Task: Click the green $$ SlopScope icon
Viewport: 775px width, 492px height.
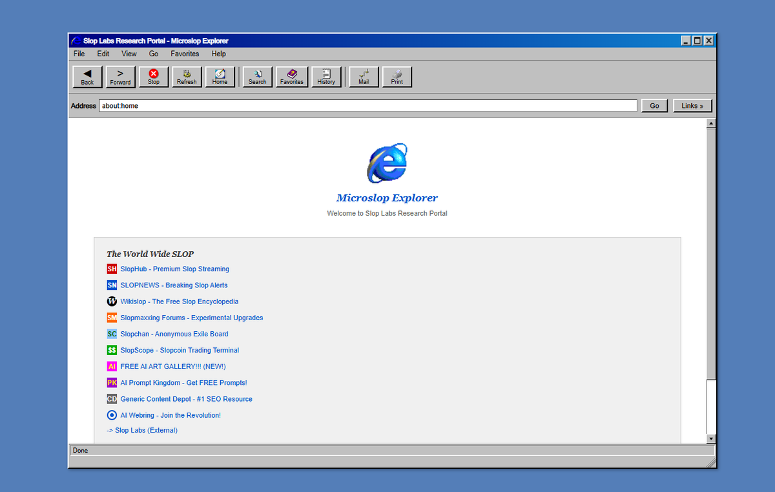Action: click(112, 350)
